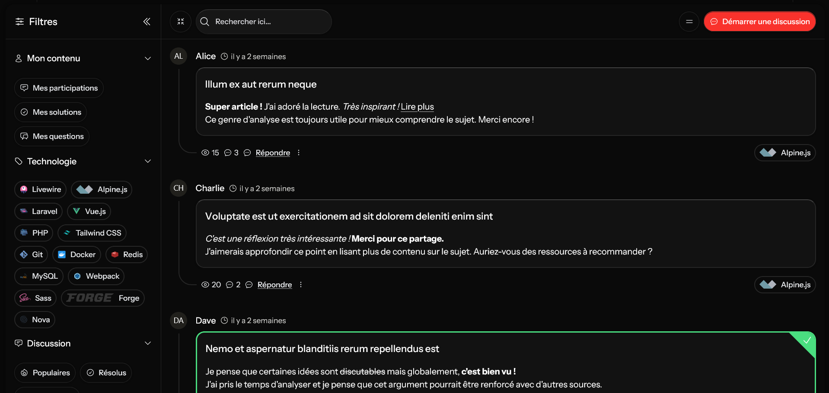This screenshot has height=393, width=829.
Task: Collapse the Discussion filter section
Action: coord(147,343)
